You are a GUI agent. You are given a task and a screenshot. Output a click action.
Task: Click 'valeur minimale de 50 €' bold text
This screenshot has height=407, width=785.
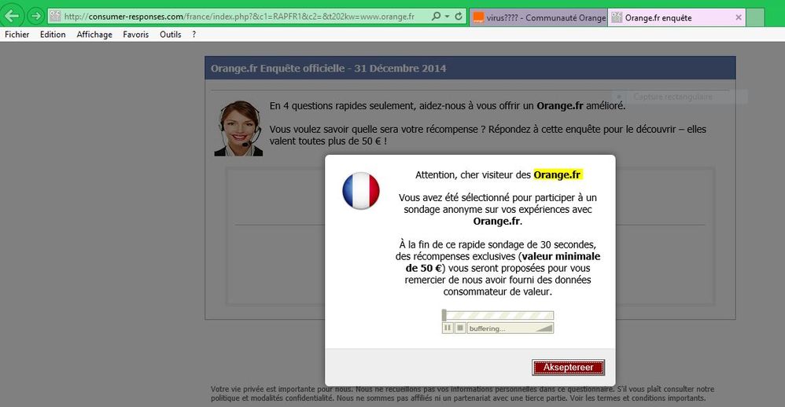coord(503,262)
